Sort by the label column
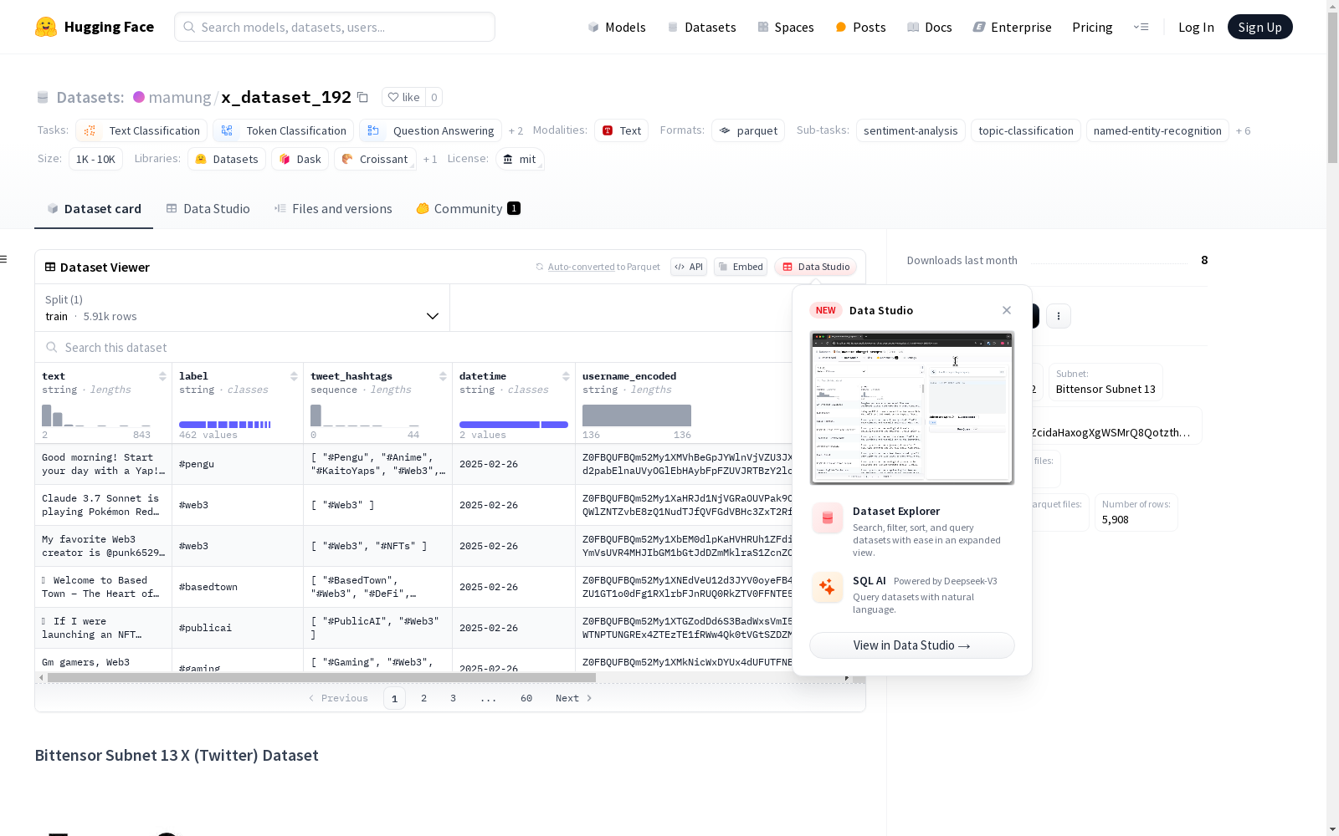 point(294,376)
